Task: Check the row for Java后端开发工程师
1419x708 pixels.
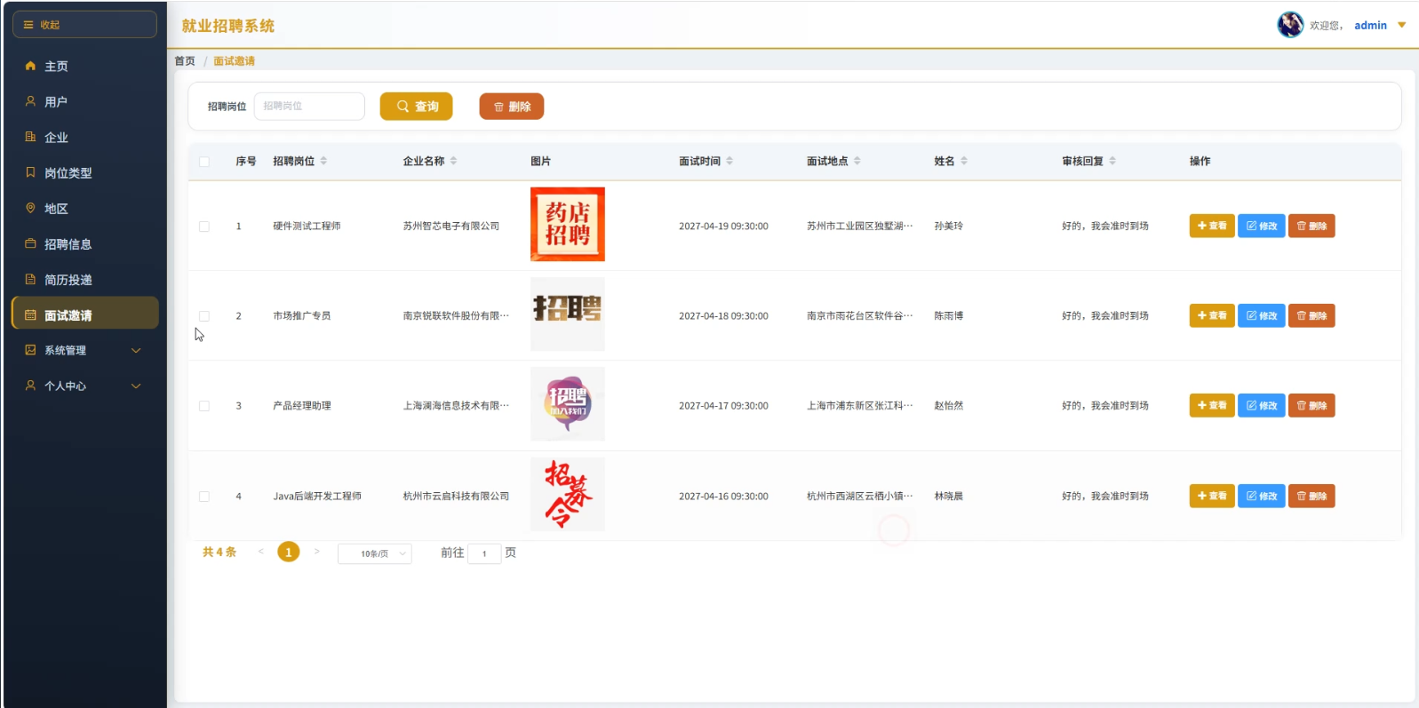Action: 204,497
